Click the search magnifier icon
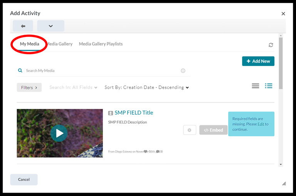 [x=20, y=70]
